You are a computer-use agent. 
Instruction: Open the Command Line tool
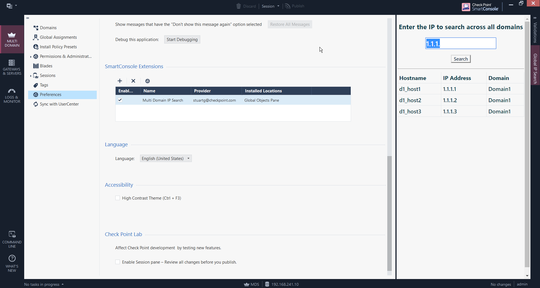coord(12,239)
